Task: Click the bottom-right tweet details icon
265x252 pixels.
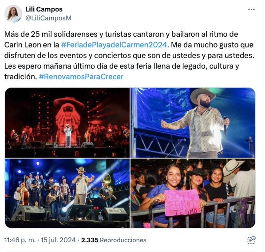Action: (x=251, y=240)
